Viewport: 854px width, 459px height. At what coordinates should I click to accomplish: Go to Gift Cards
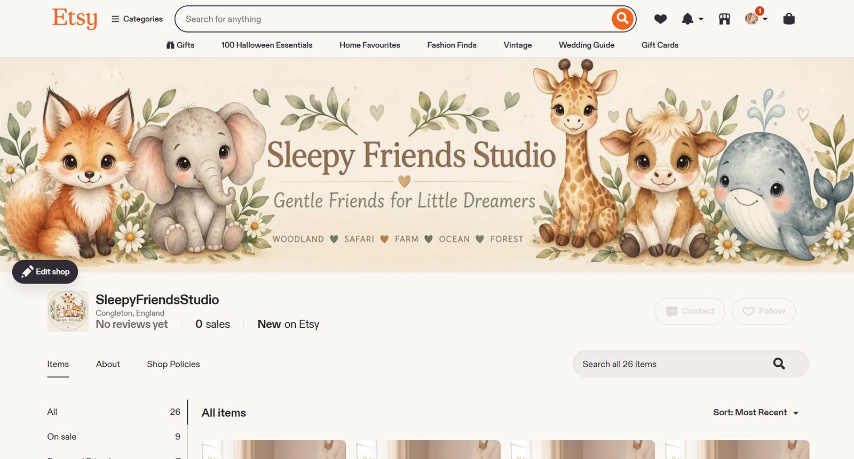click(x=660, y=45)
